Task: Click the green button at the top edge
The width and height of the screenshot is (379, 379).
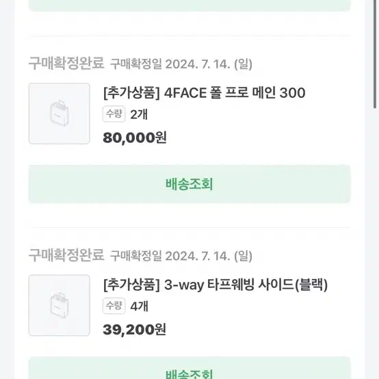Action: coord(189,5)
